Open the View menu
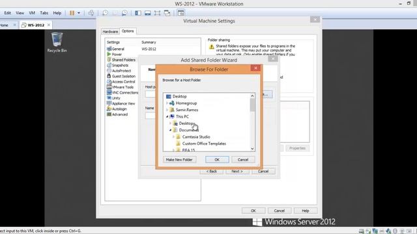The image size is (417, 234). tap(20, 13)
